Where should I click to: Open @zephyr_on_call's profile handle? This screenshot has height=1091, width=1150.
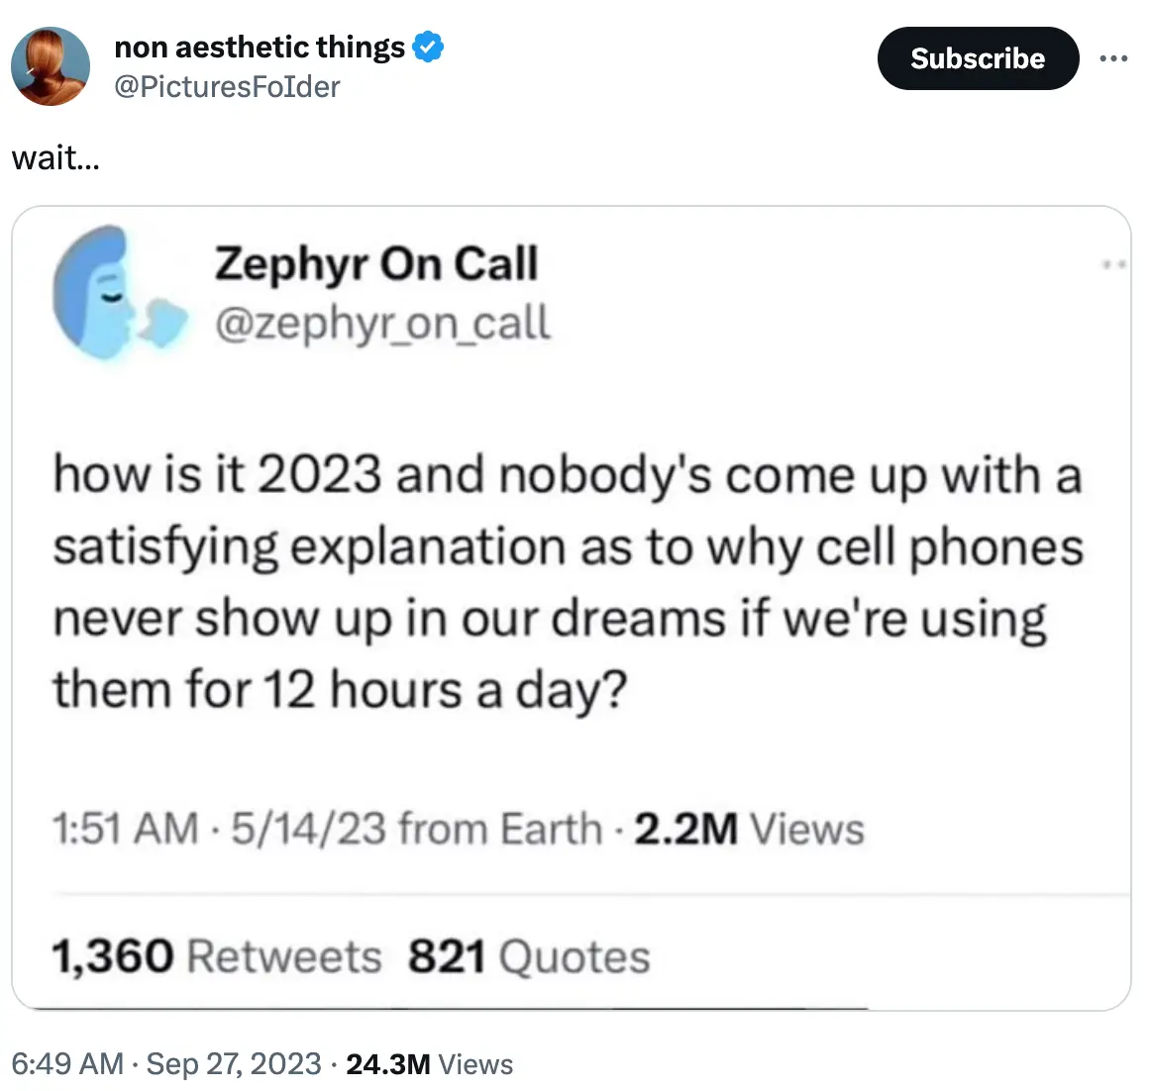383,322
